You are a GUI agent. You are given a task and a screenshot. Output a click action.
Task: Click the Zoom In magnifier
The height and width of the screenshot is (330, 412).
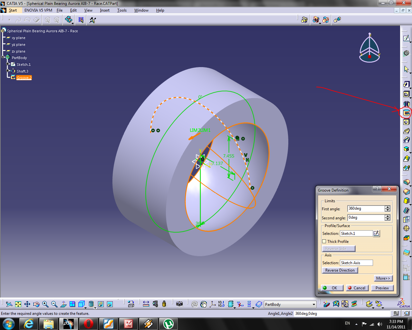[45, 304]
